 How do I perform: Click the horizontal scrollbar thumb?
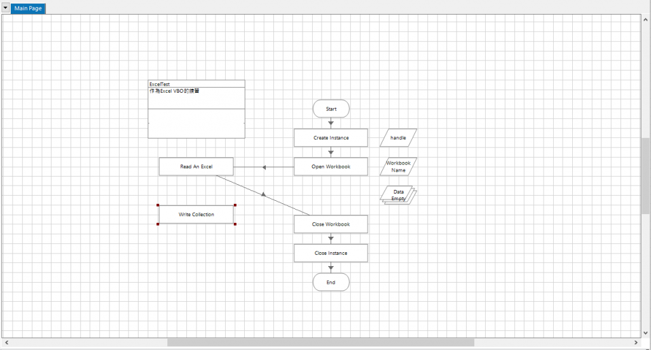coord(320,342)
